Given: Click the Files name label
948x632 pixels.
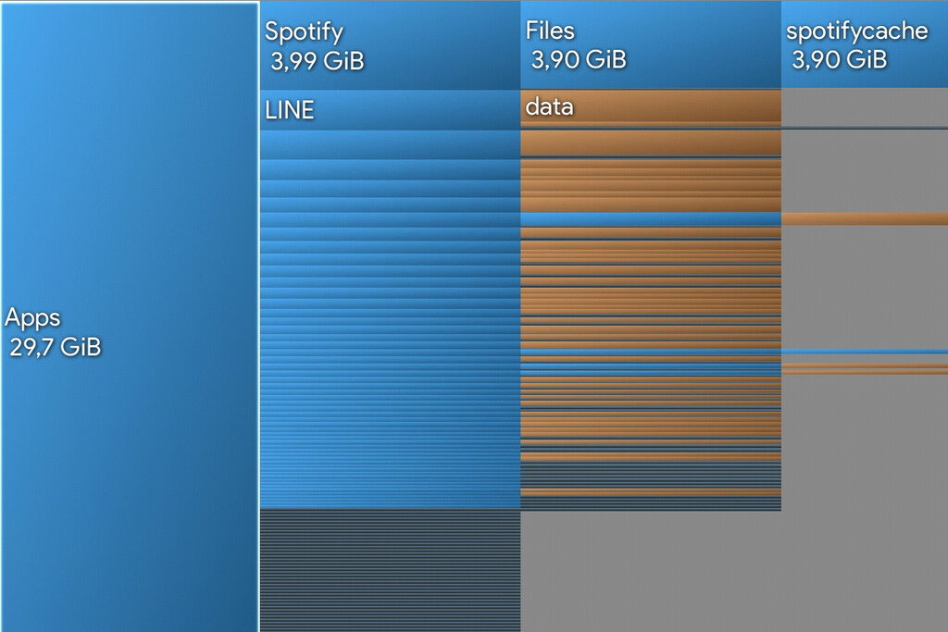Looking at the screenshot, I should pos(550,31).
